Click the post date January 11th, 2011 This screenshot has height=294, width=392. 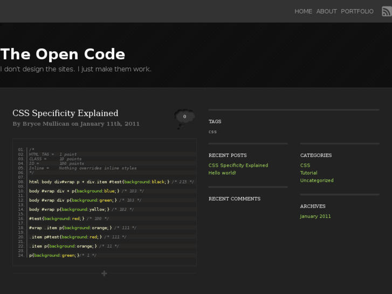point(109,124)
